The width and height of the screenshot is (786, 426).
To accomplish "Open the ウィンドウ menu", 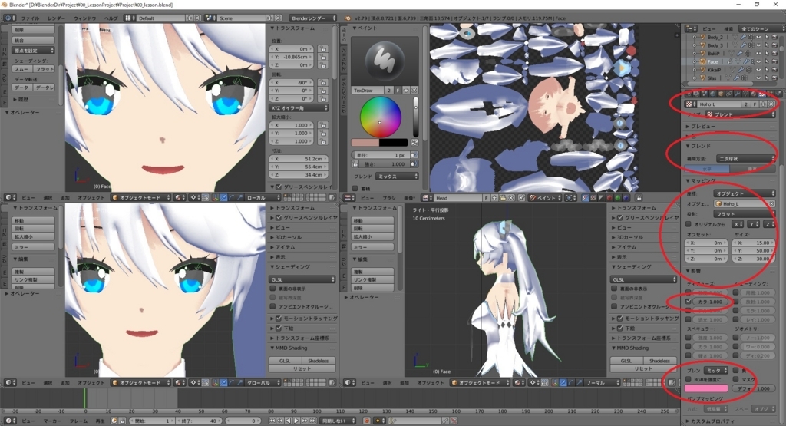I will coord(84,18).
